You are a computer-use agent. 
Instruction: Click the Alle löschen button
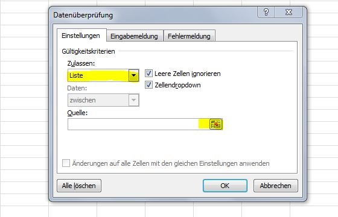pos(79,186)
